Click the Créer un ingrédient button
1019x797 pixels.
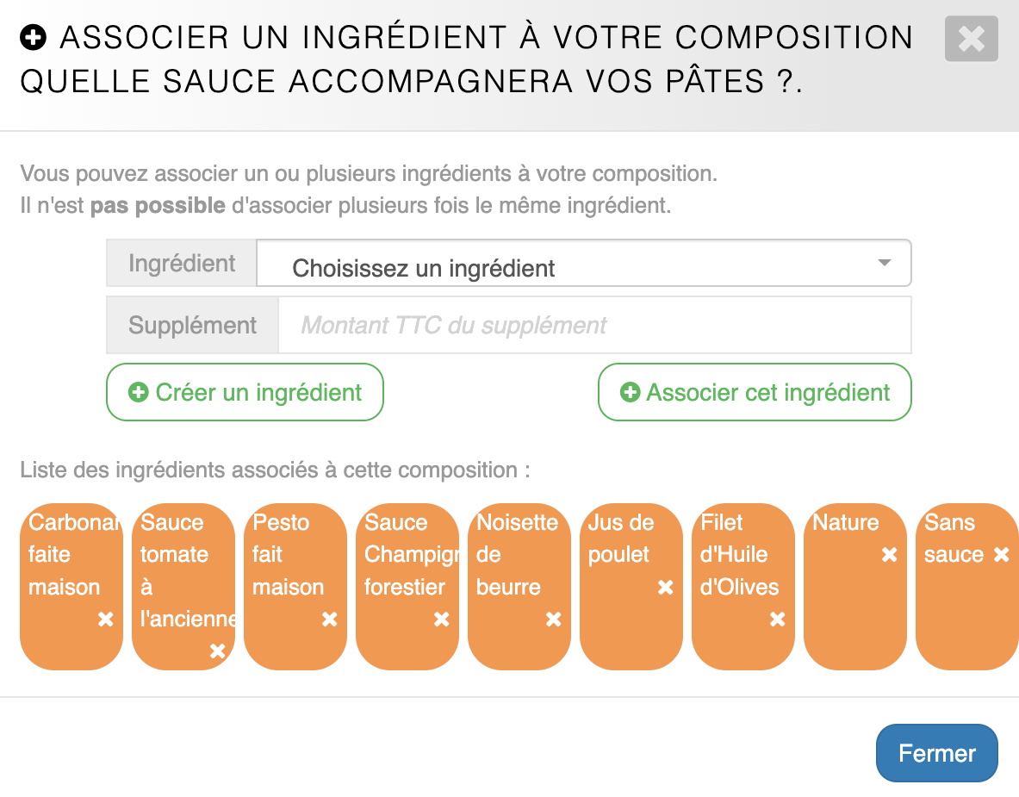tap(245, 393)
